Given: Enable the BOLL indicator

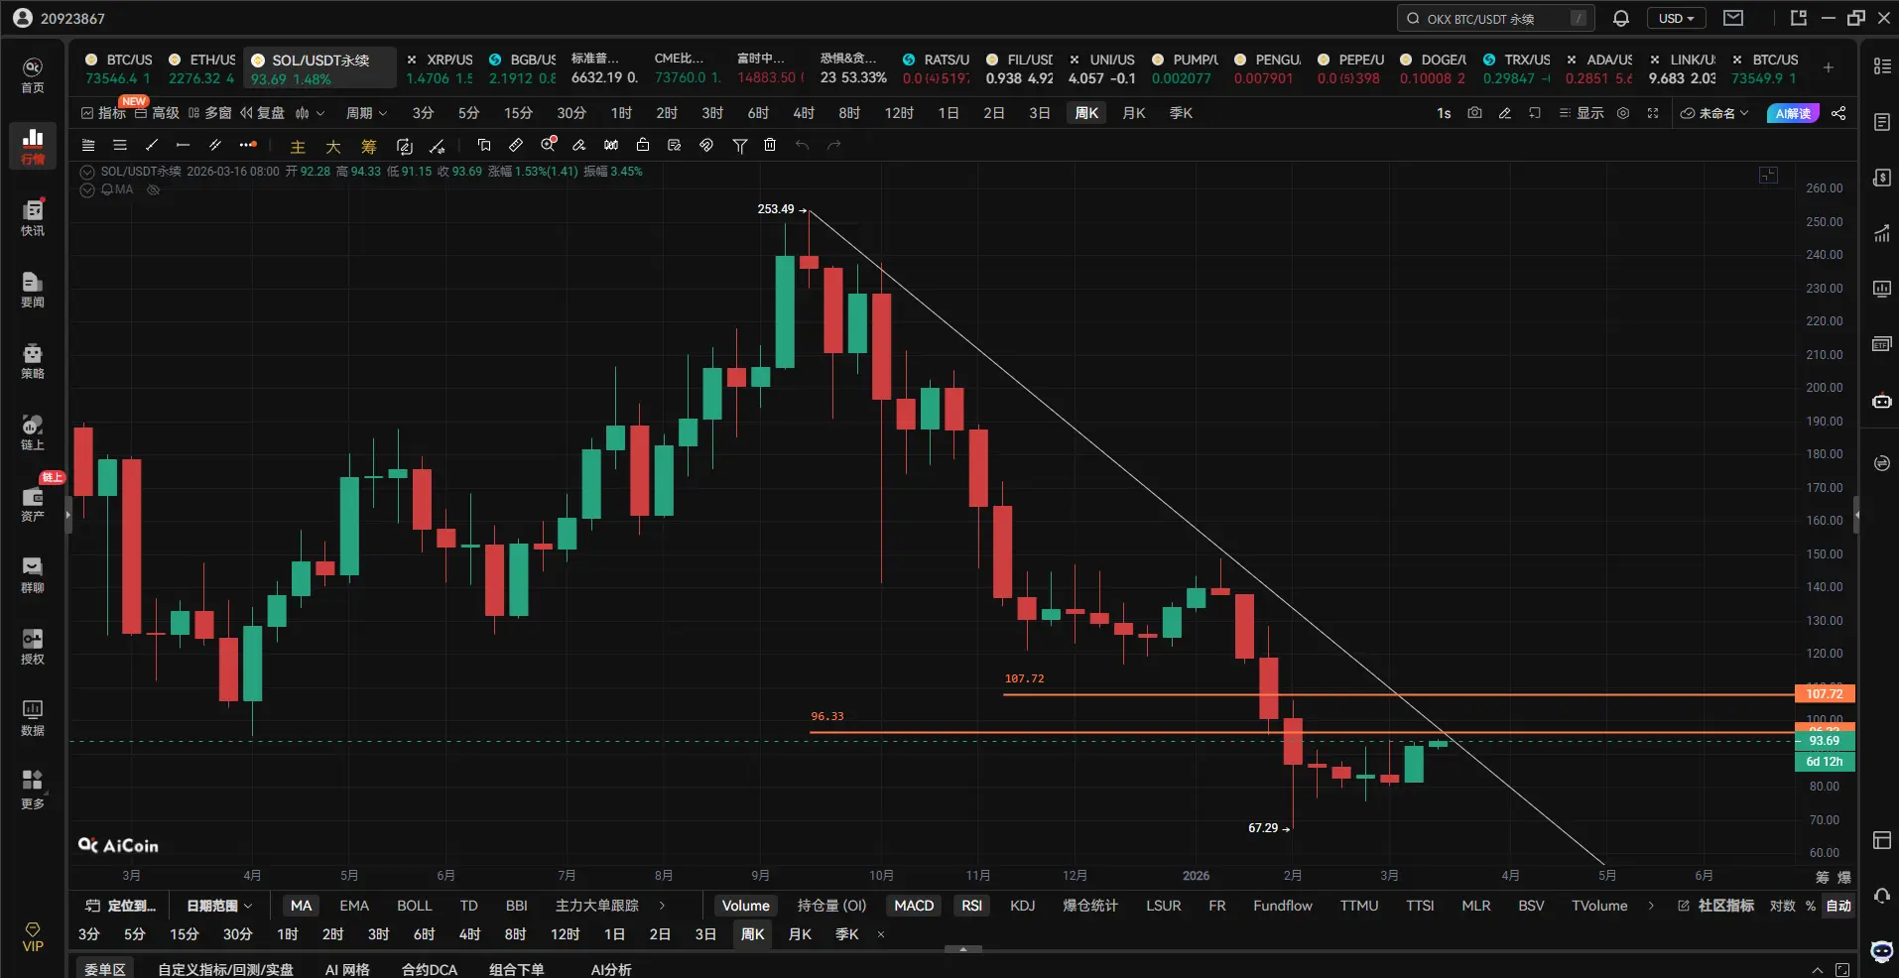Looking at the screenshot, I should (x=414, y=906).
